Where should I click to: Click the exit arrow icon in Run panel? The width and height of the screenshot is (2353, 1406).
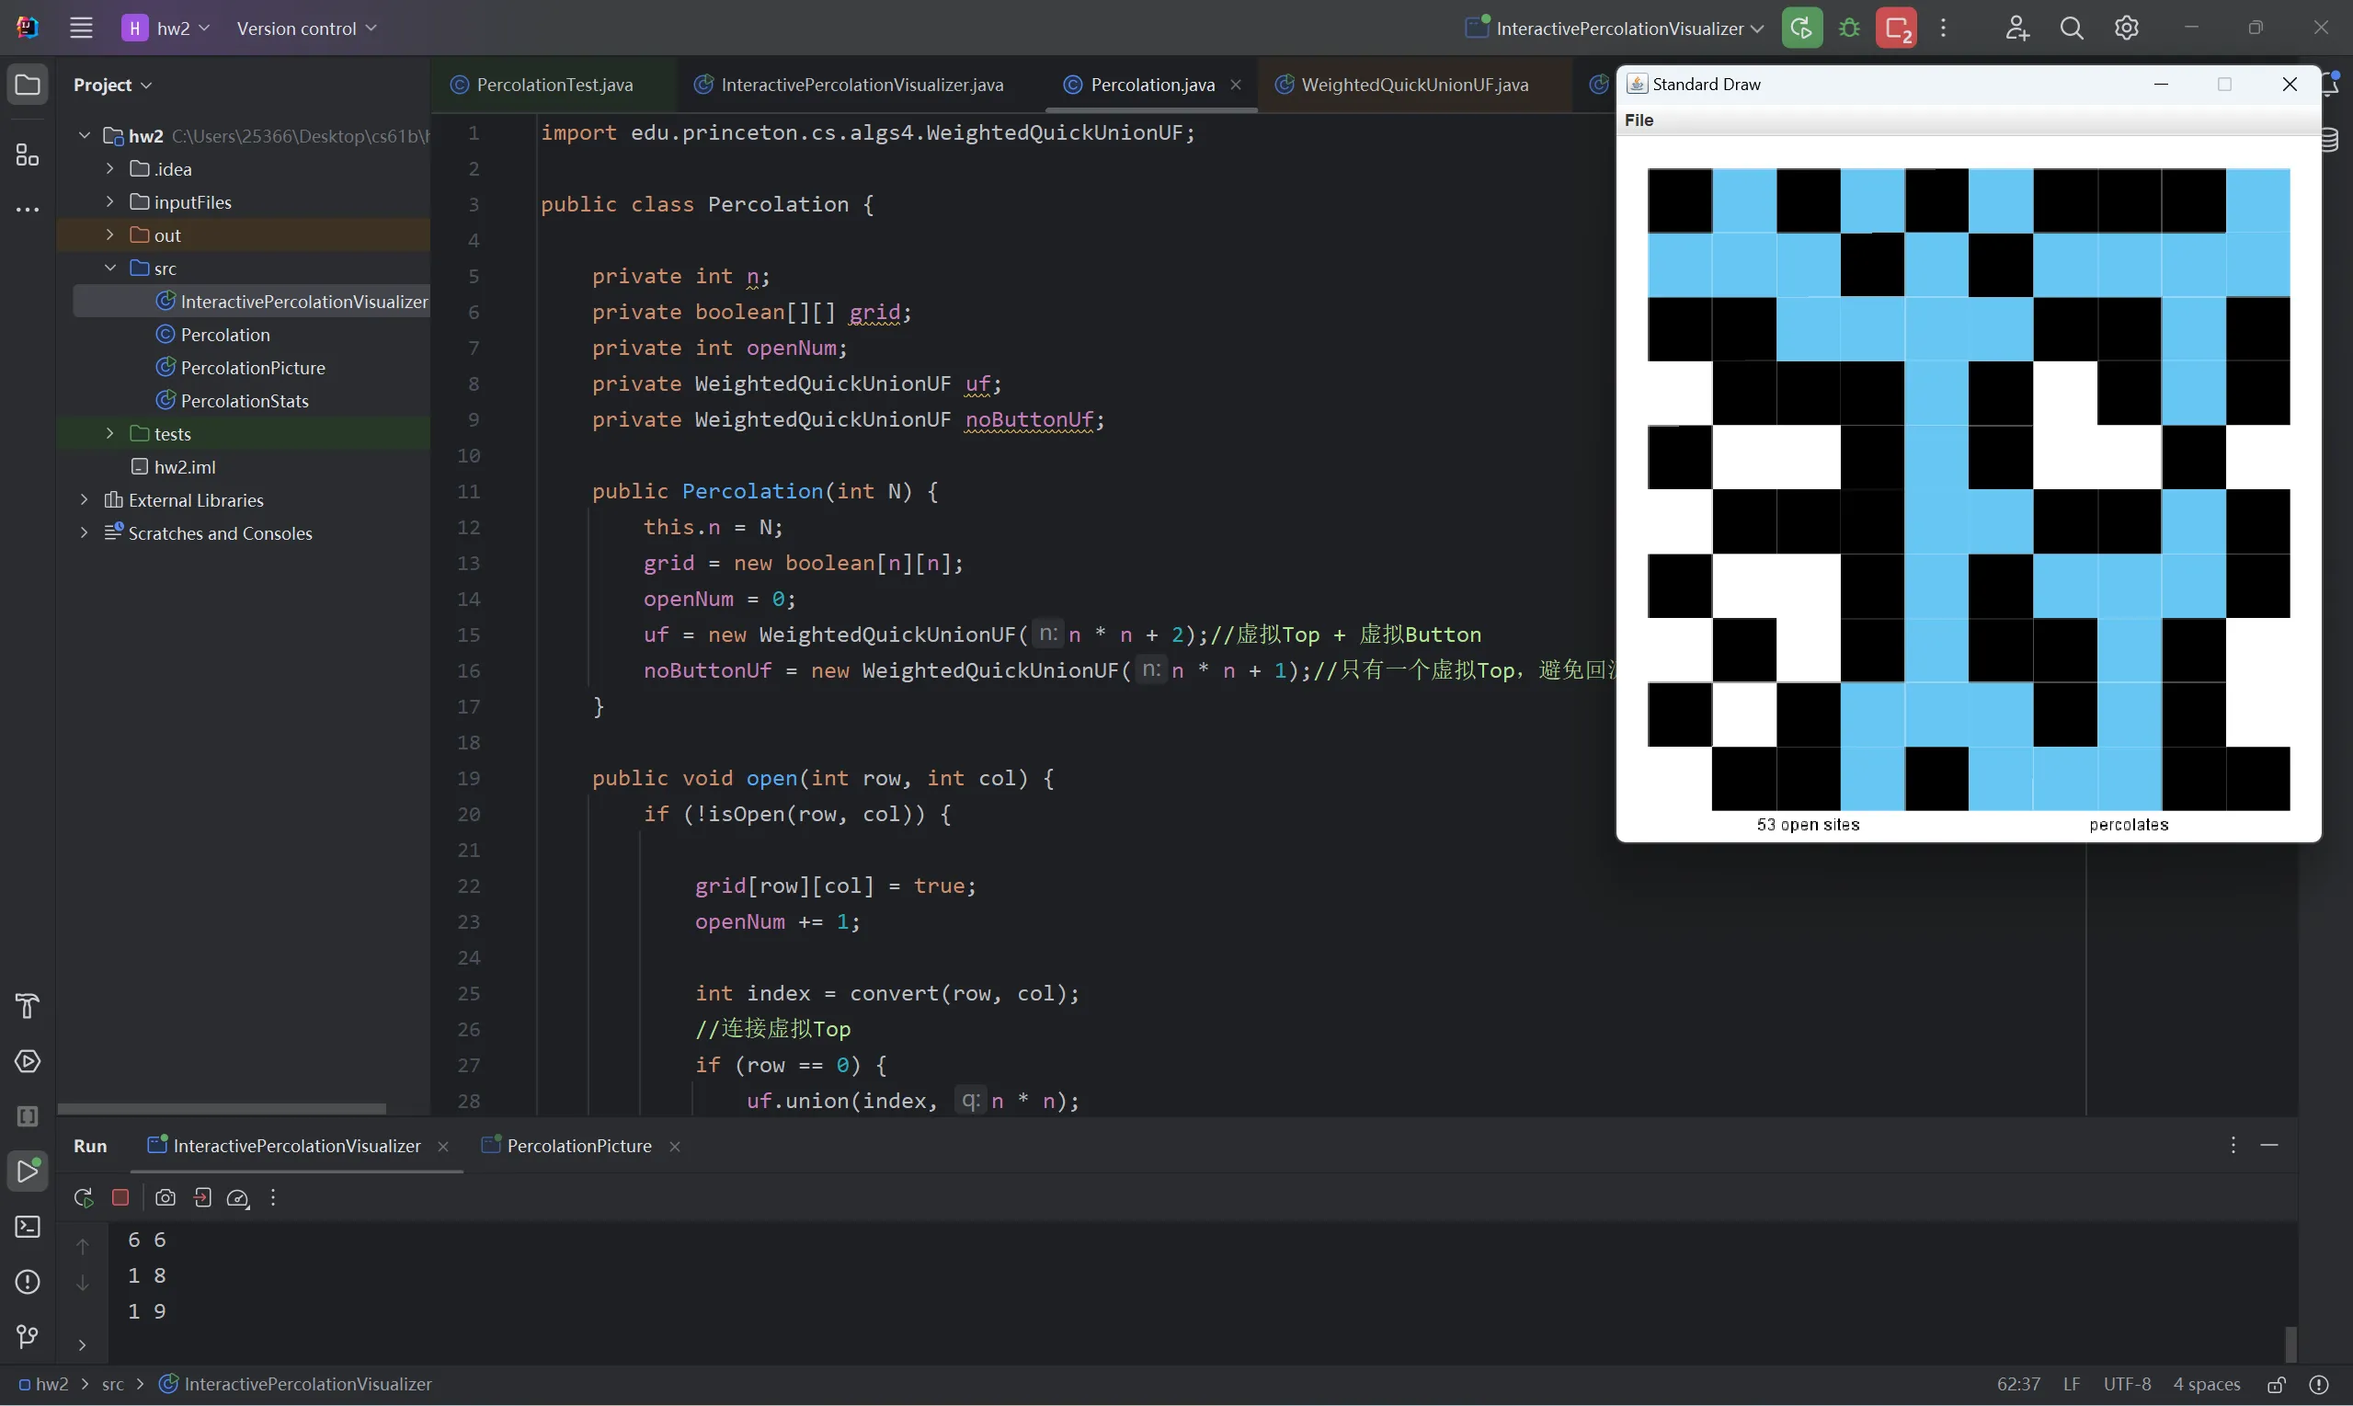tap(201, 1197)
